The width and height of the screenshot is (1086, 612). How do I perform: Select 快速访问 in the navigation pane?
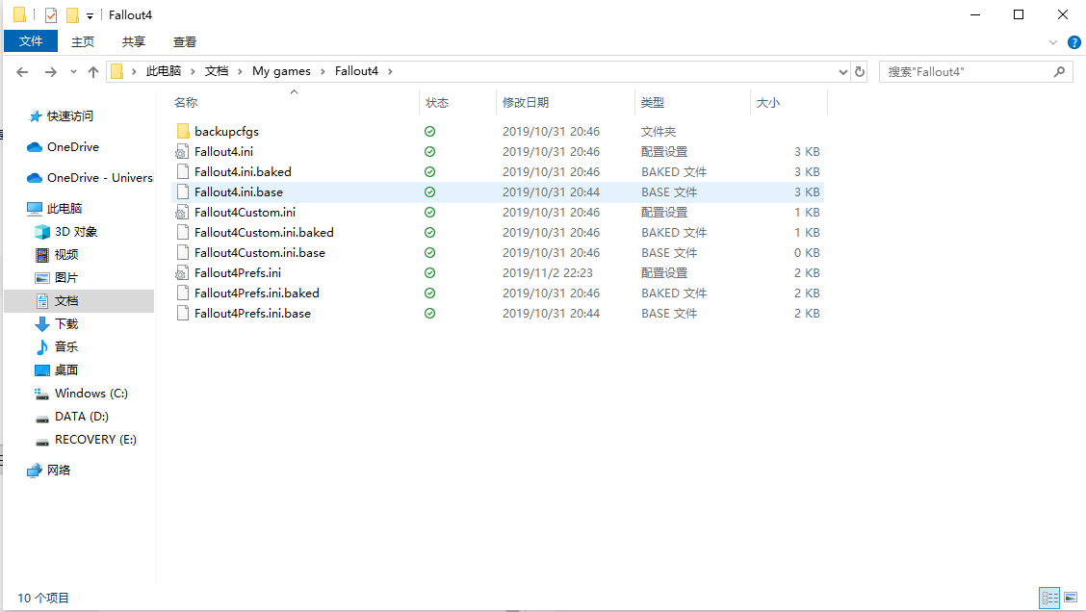click(x=70, y=116)
